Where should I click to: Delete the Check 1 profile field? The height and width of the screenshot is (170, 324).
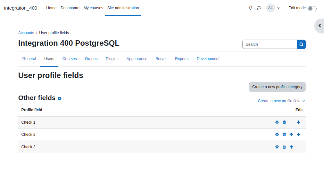pyautogui.click(x=284, y=122)
